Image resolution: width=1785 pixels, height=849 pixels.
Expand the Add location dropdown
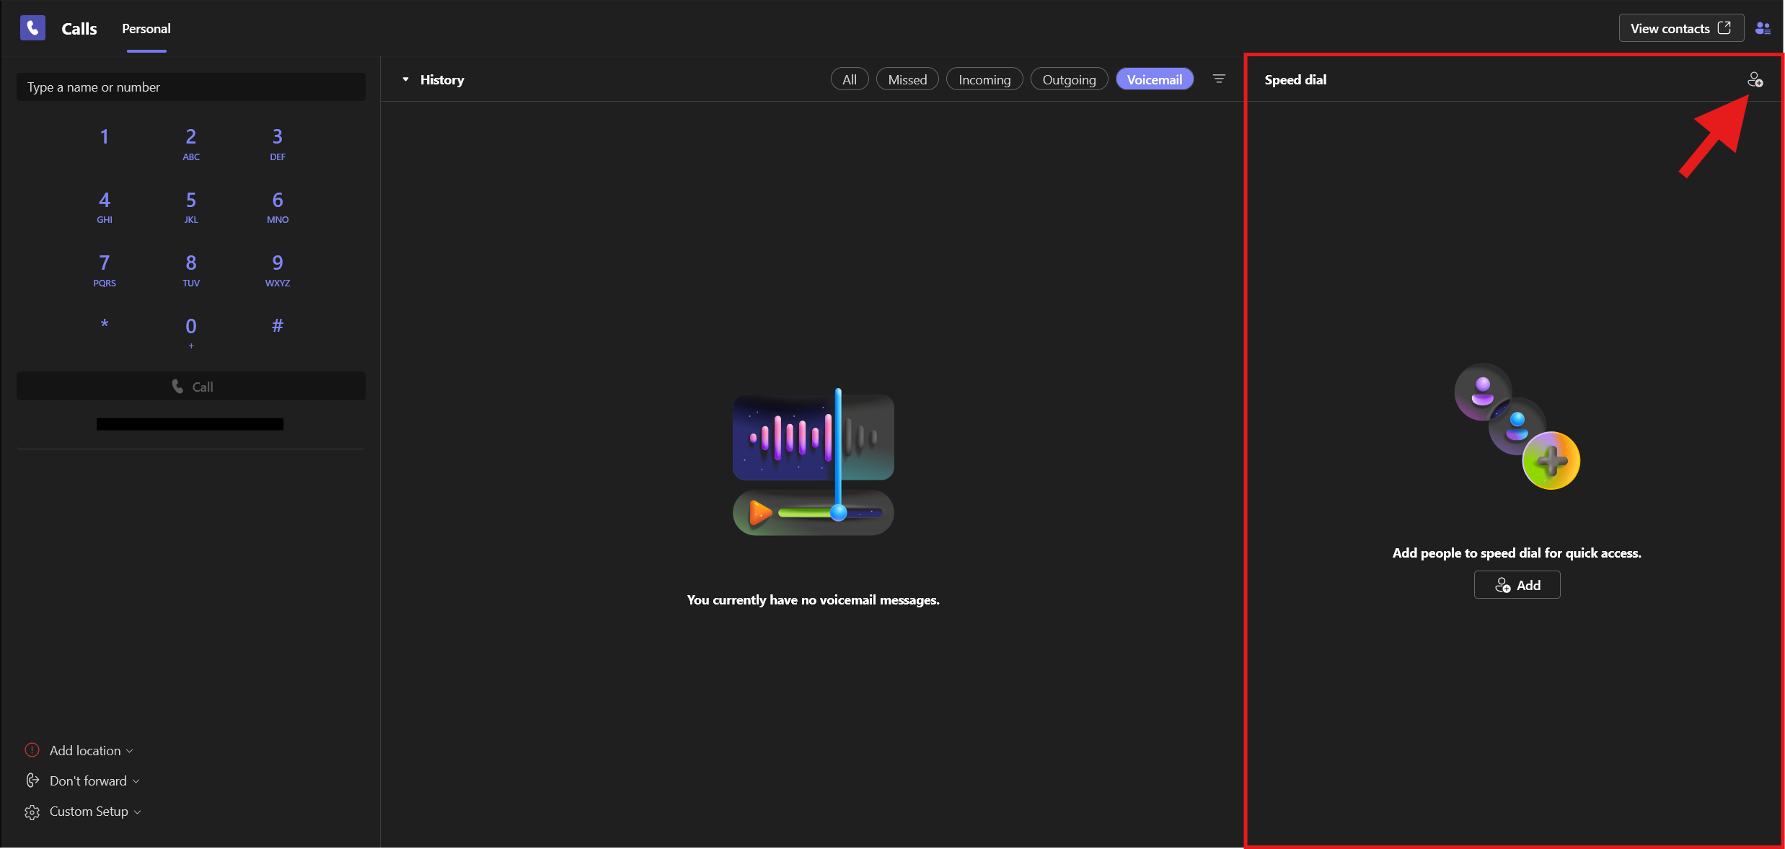pyautogui.click(x=92, y=750)
